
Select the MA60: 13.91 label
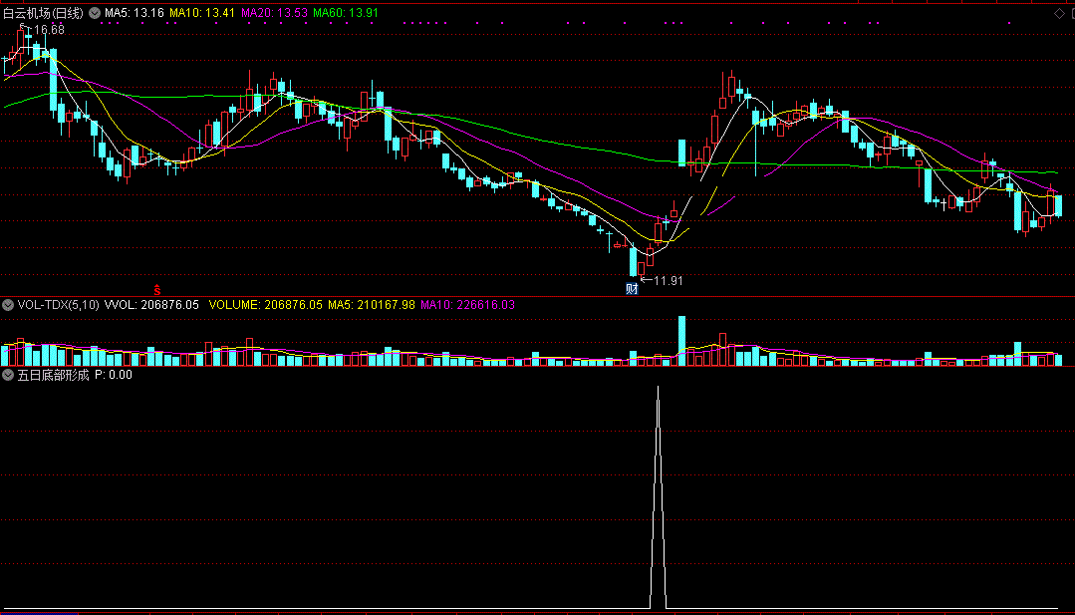(x=346, y=13)
